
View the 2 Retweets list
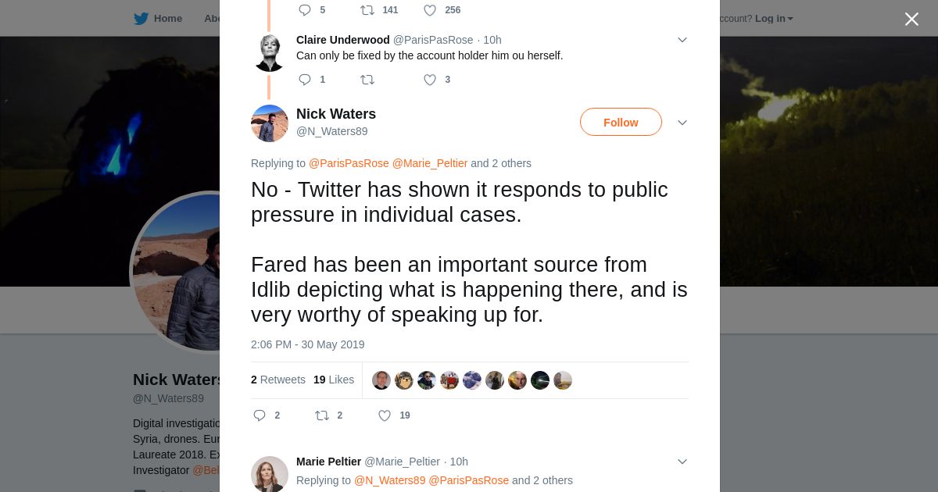pos(278,380)
